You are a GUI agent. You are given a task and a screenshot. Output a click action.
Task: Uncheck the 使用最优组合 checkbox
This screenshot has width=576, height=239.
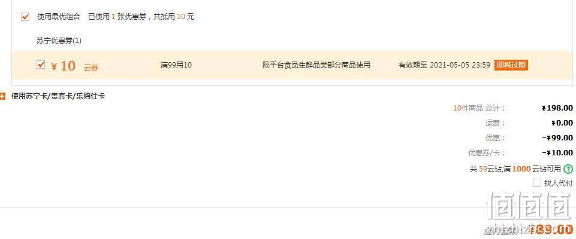(x=25, y=17)
